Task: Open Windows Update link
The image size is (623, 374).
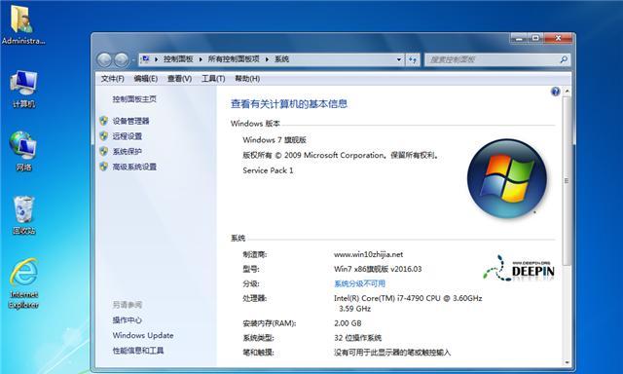Action: click(x=143, y=335)
